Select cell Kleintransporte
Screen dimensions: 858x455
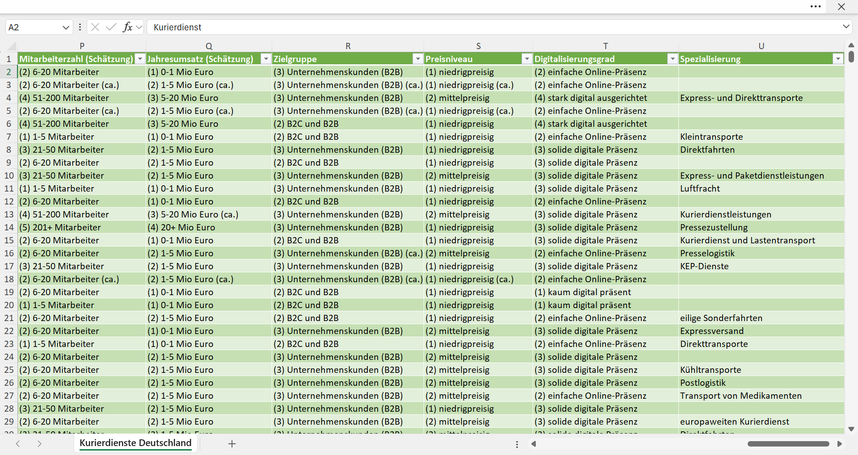click(x=761, y=137)
